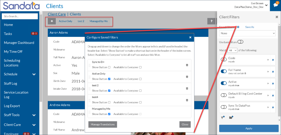Click the Client Care breadcrumb link

[57, 14]
